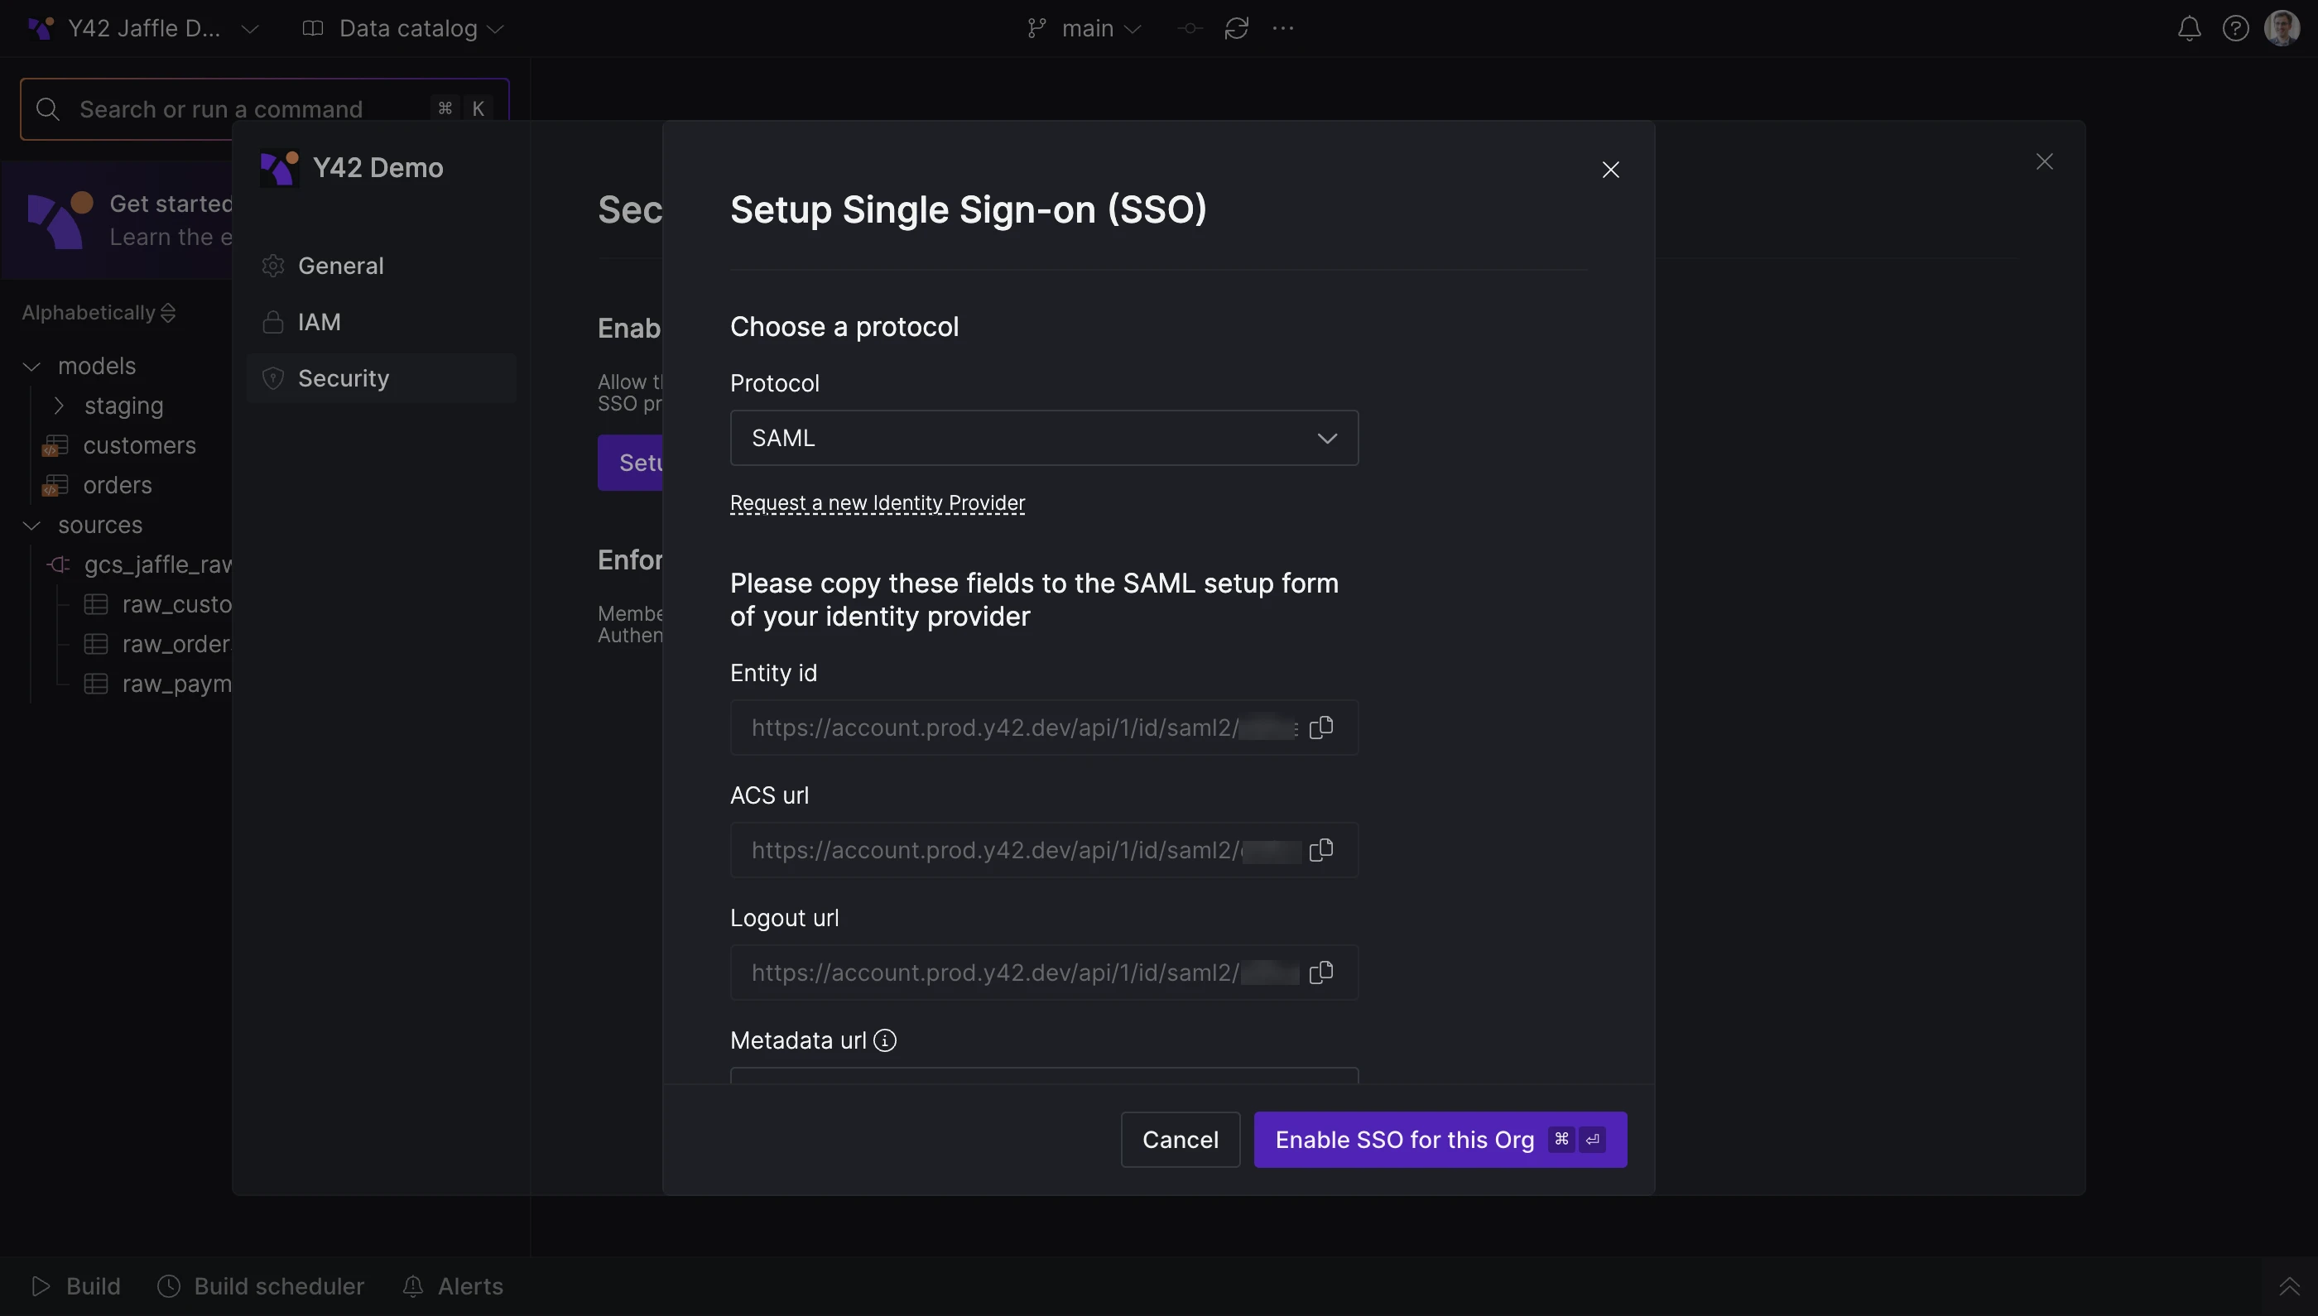Click the user avatar picture
The height and width of the screenshot is (1316, 2318).
(2281, 29)
